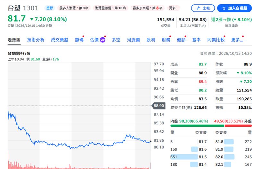The height and width of the screenshot is (169, 257).
Task: Click the bid price 81.7 cell
Action: coord(203,142)
